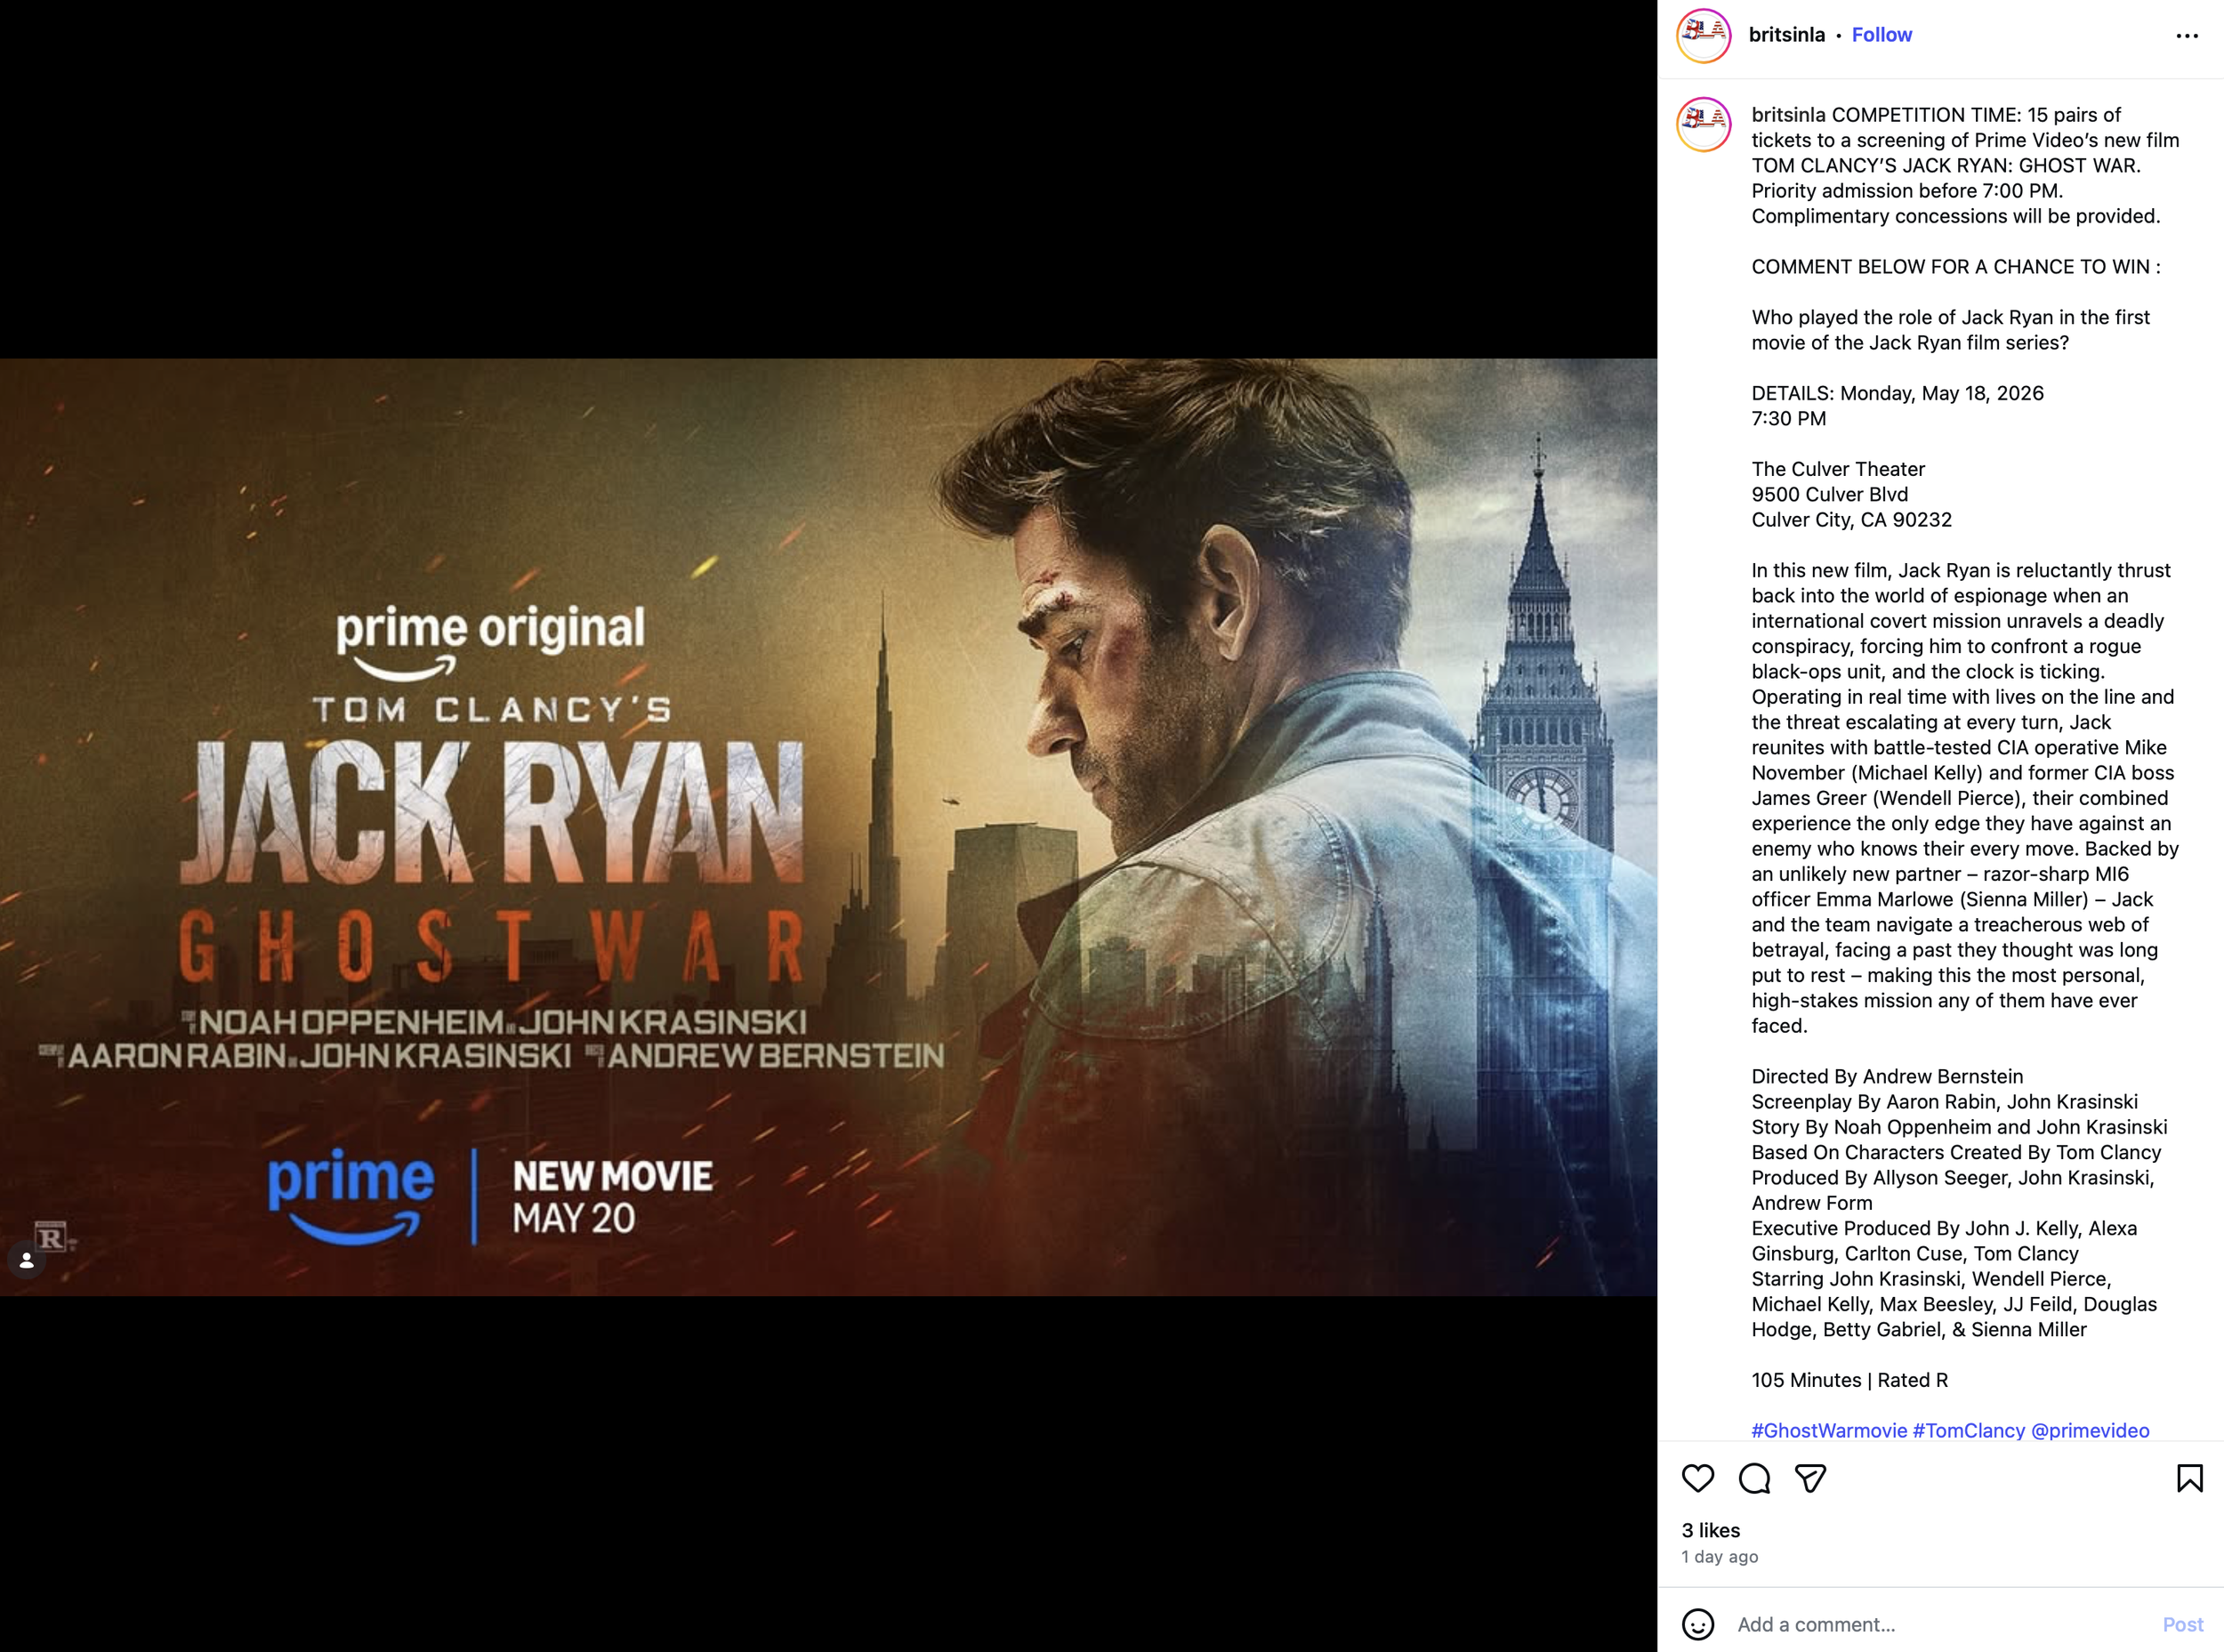The width and height of the screenshot is (2224, 1652).
Task: Select the text "9500 Culver Blvd"
Action: (1829, 494)
